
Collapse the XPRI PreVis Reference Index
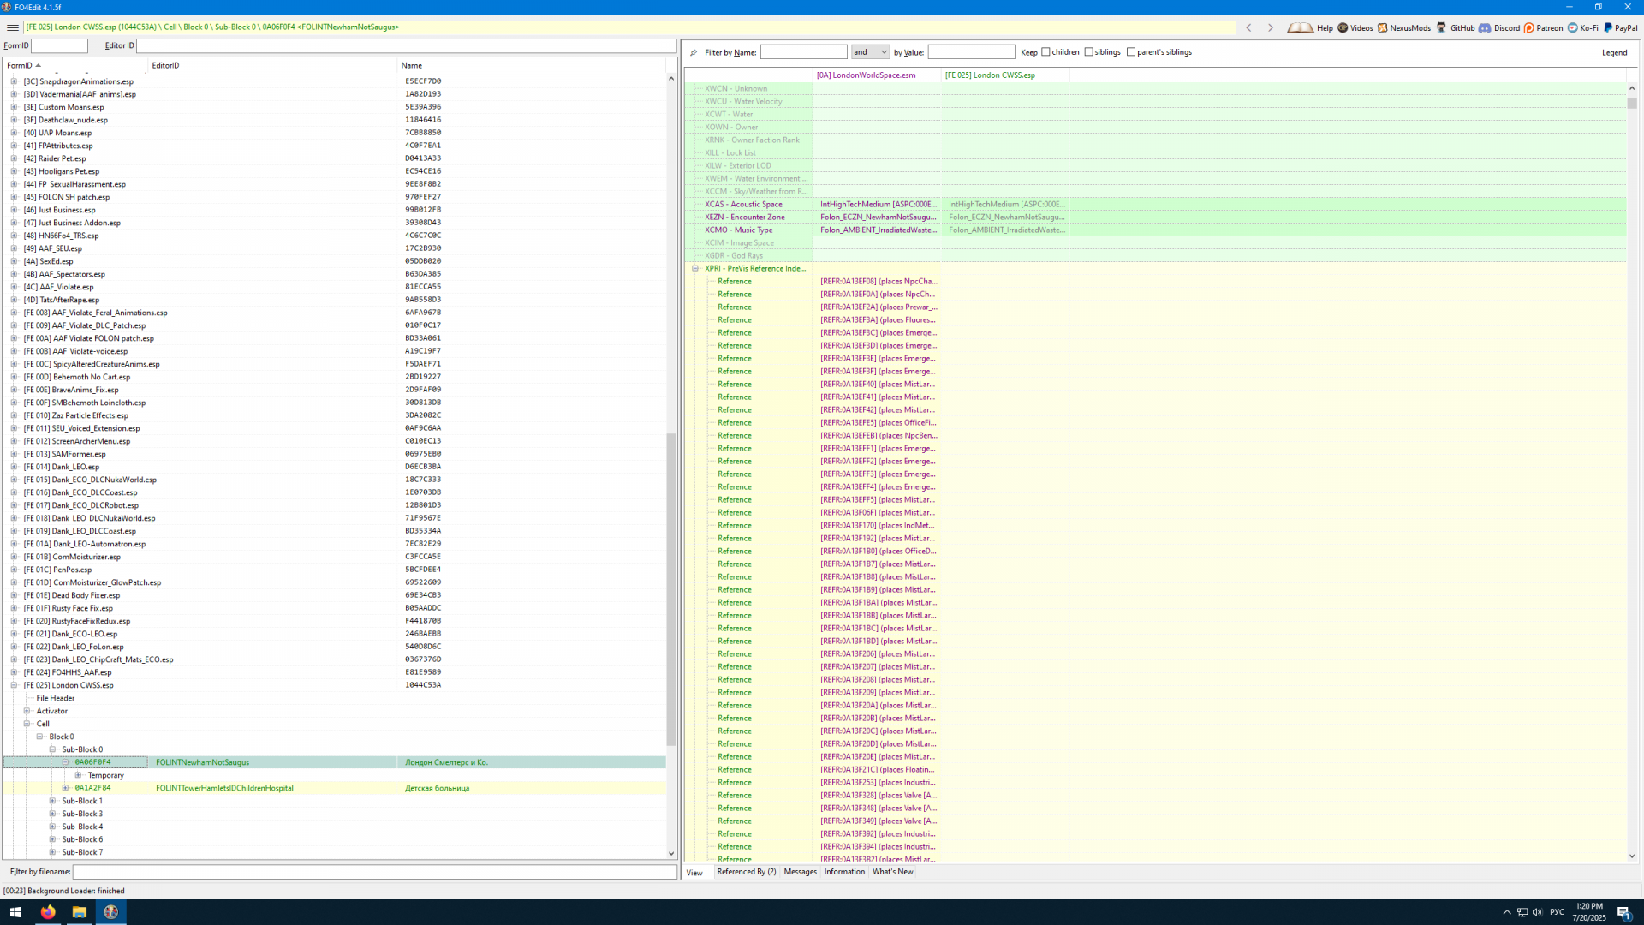click(695, 268)
